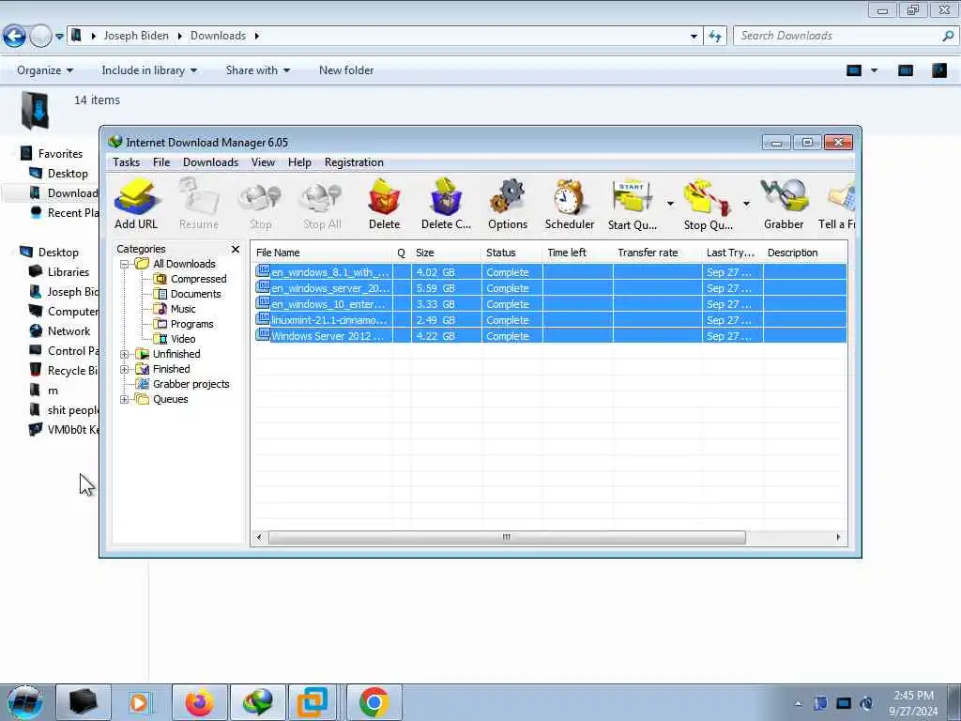Click the Stop Queue icon
Viewport: 961px width, 721px height.
708,204
